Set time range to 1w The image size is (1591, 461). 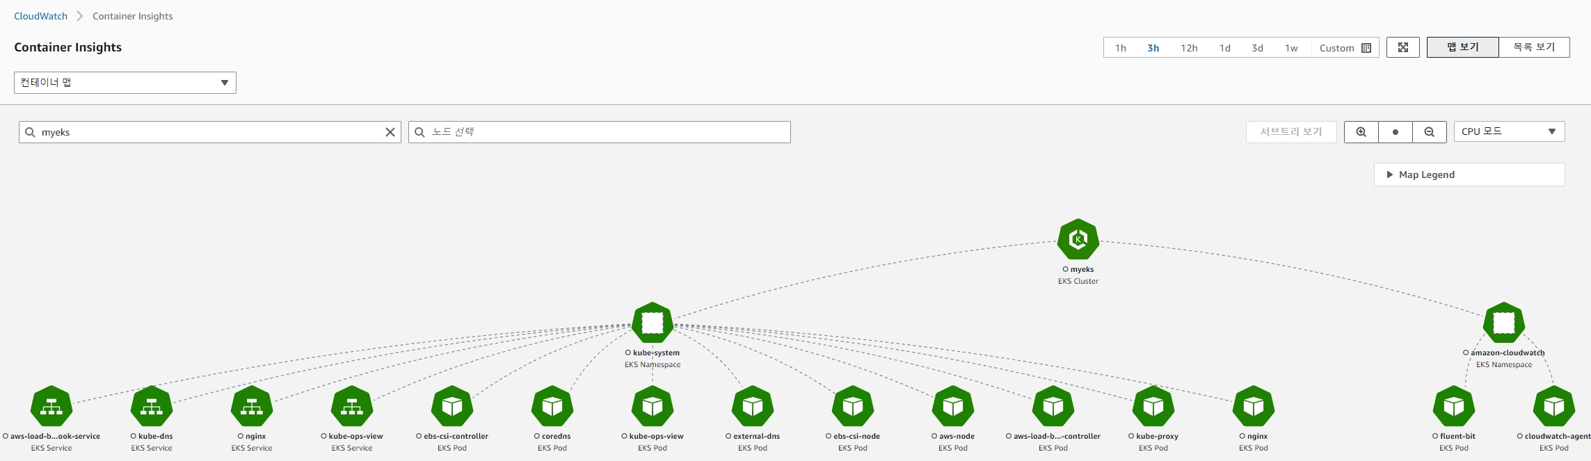tap(1291, 48)
